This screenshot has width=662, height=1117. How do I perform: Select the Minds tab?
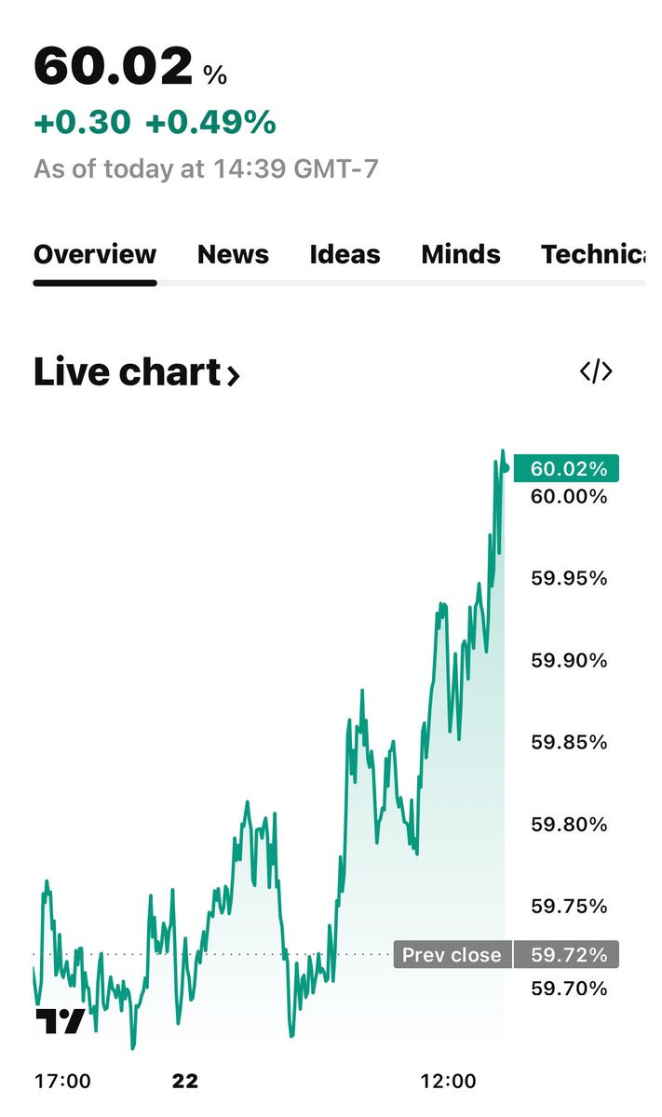461,254
